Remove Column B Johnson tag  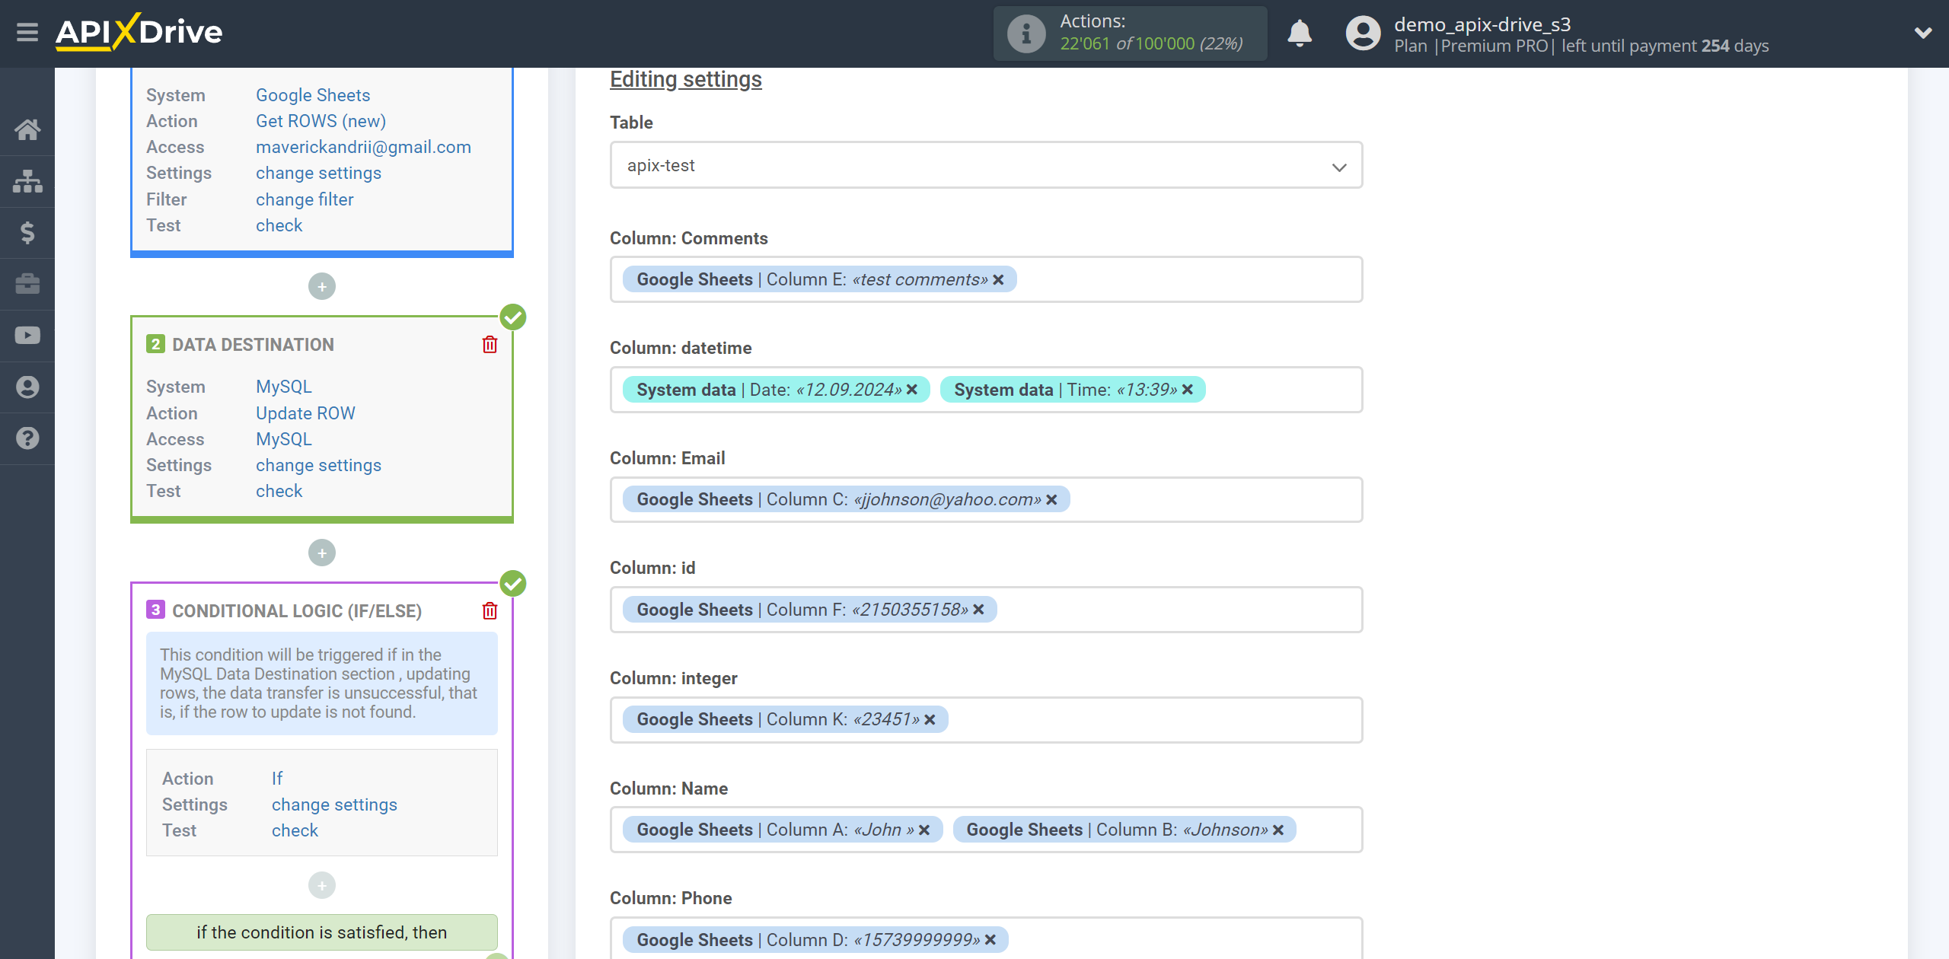[1278, 830]
